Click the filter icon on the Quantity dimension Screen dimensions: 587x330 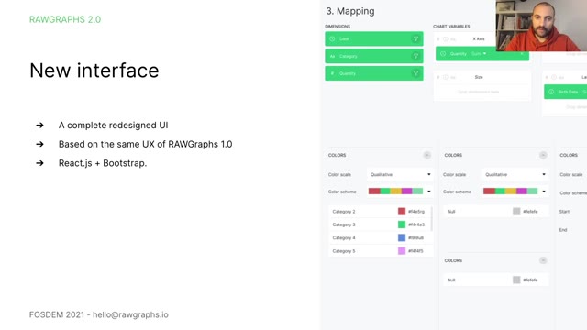click(415, 73)
